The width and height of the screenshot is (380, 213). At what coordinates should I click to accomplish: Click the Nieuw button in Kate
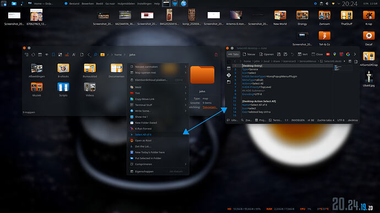pyautogui.click(x=249, y=54)
